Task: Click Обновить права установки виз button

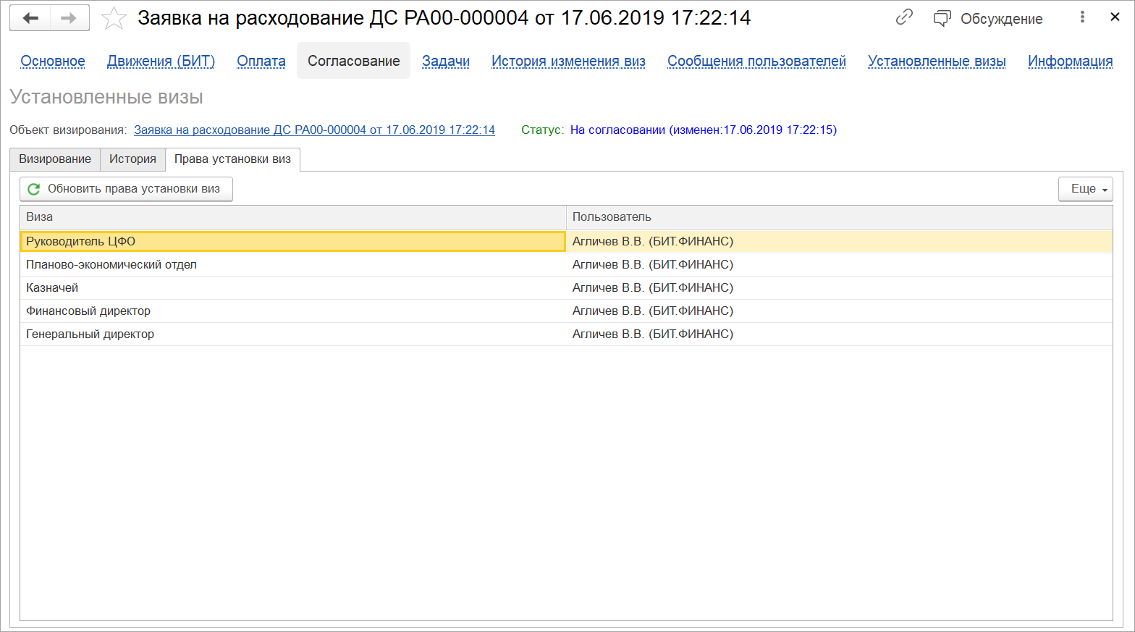Action: [x=126, y=189]
